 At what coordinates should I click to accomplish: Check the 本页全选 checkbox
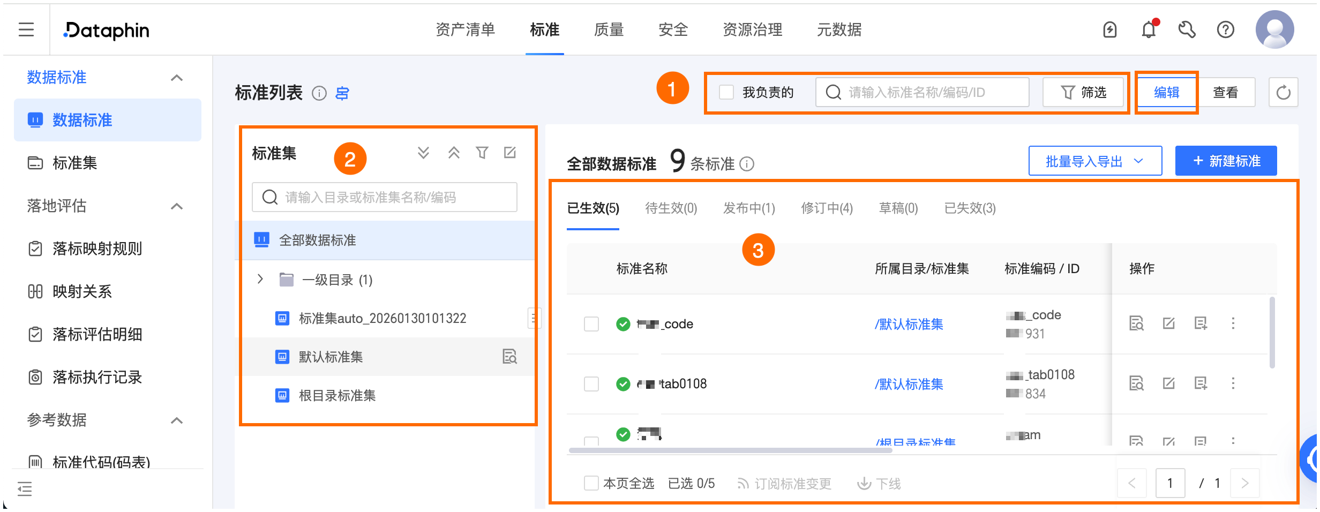591,483
